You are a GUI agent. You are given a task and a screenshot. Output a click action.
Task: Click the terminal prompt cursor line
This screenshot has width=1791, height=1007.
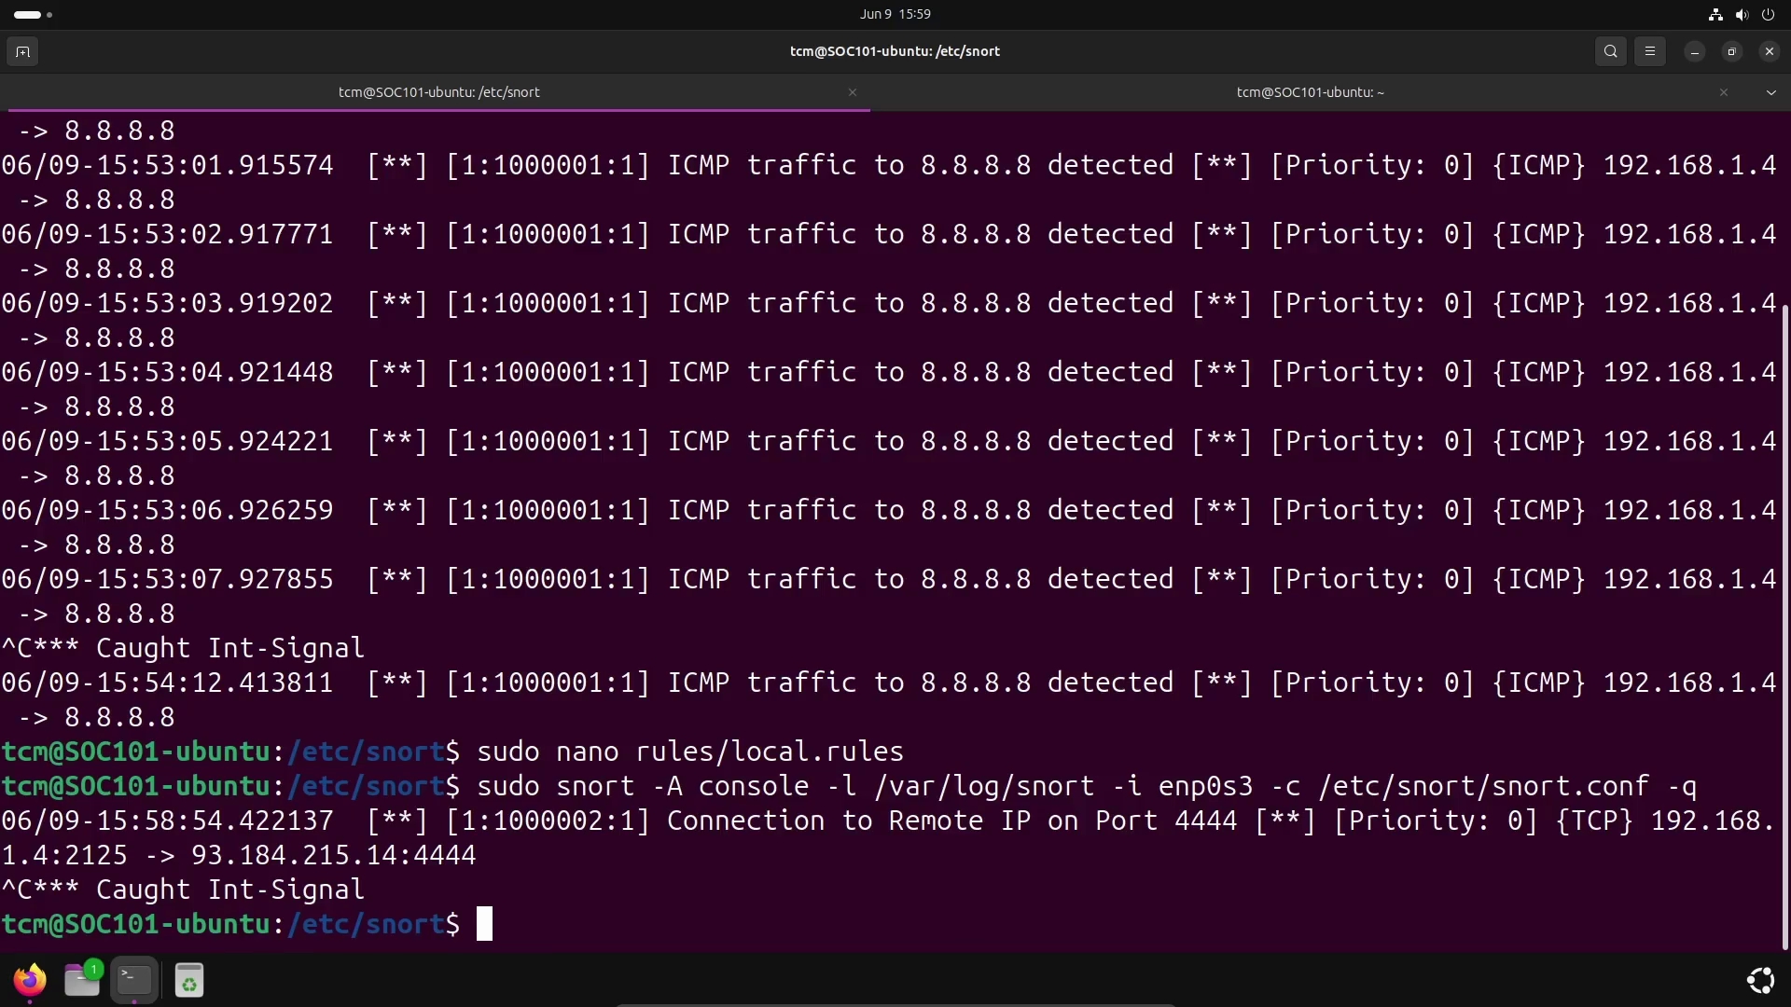coord(484,924)
